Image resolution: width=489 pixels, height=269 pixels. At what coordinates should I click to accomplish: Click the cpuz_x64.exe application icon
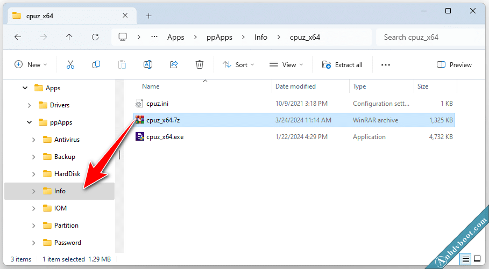click(140, 137)
